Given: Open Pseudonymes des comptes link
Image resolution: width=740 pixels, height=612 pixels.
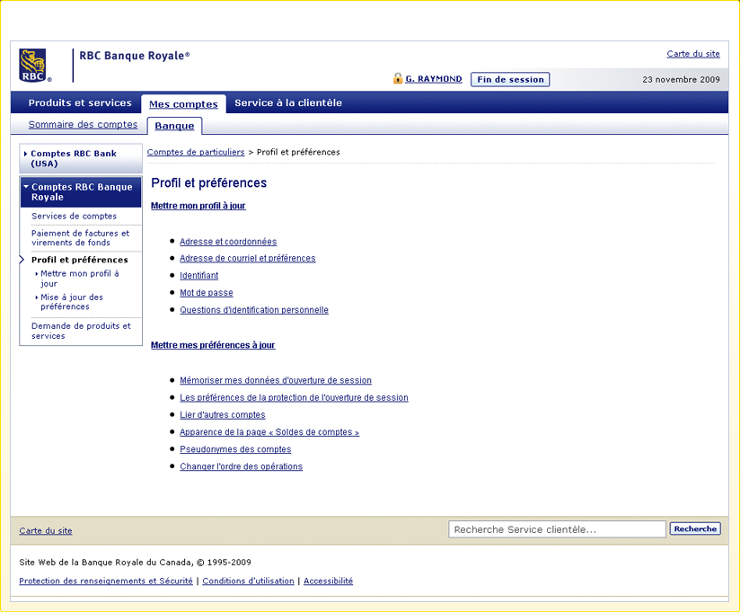Looking at the screenshot, I should click(235, 449).
